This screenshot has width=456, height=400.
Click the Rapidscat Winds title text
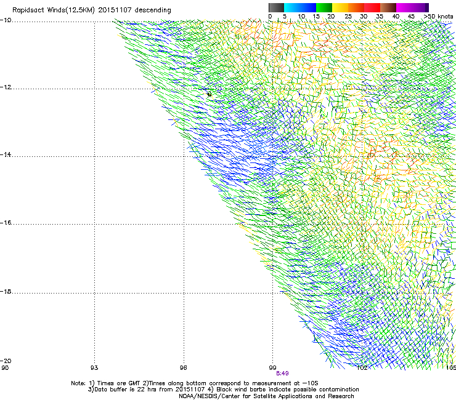pyautogui.click(x=92, y=10)
